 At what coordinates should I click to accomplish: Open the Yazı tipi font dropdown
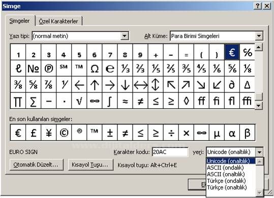pos(125,36)
